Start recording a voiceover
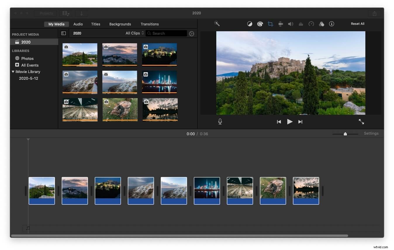The height and width of the screenshot is (250, 394). pyautogui.click(x=220, y=121)
